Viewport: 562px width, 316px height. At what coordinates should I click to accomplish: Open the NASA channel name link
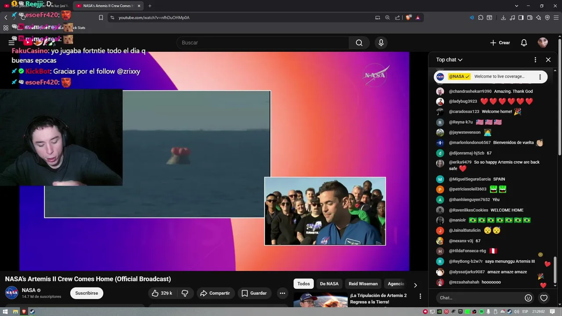(29, 290)
